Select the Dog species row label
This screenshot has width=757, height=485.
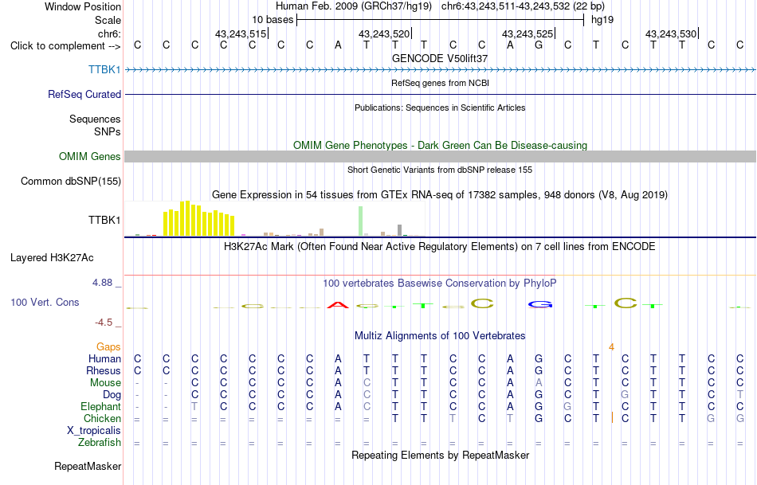[x=112, y=395]
